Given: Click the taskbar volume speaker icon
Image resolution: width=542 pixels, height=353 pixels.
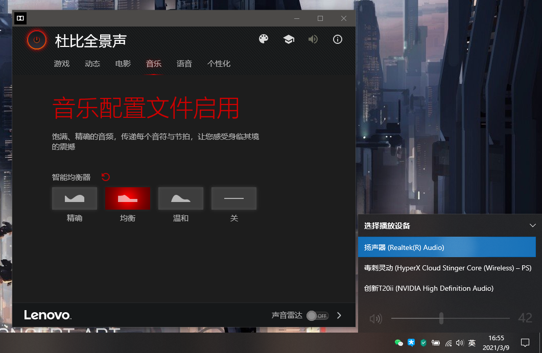Looking at the screenshot, I should coord(459,343).
